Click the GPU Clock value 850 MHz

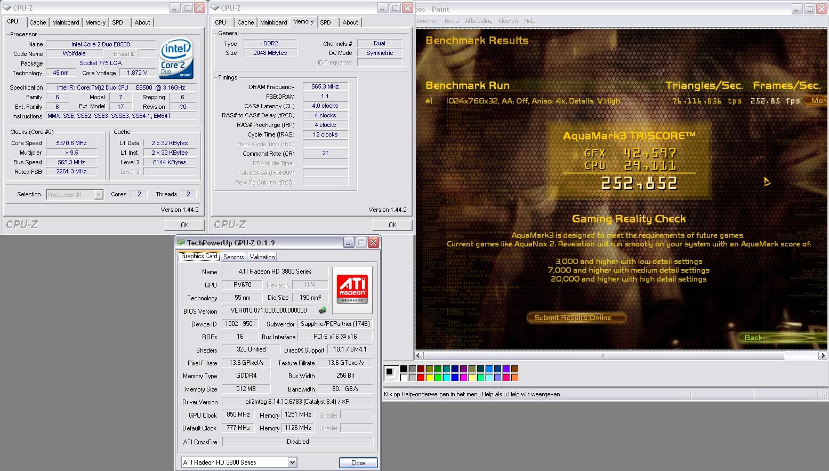tap(238, 414)
